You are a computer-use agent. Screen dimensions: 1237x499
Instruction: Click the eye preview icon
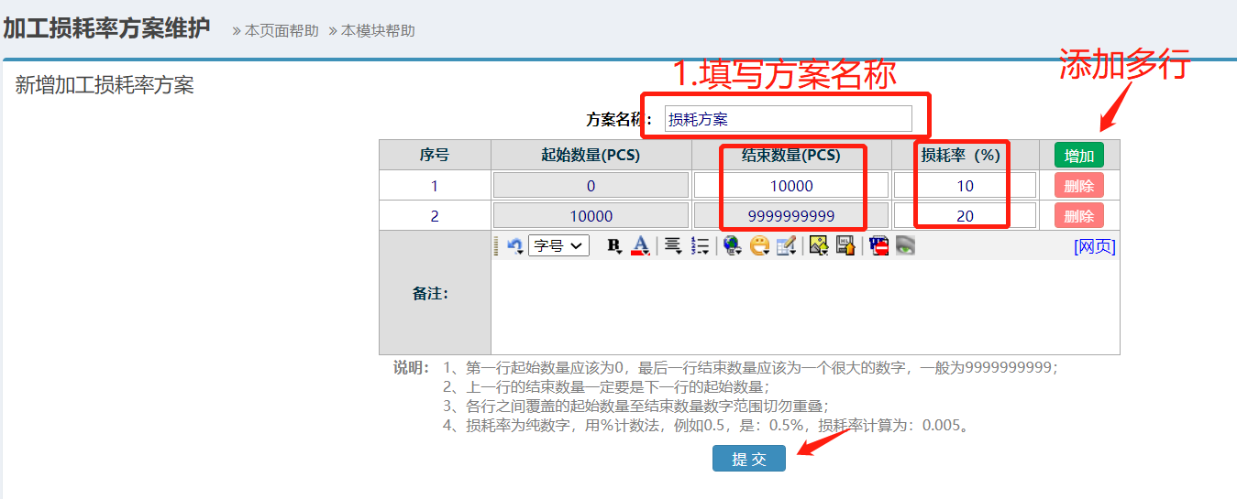(905, 245)
